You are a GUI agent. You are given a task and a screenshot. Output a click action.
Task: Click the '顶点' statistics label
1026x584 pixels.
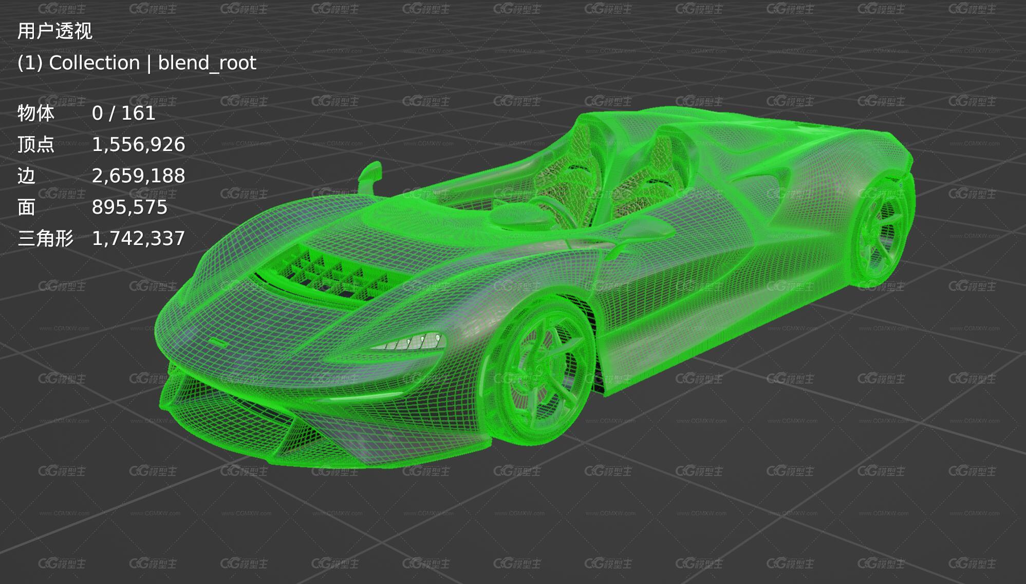click(36, 145)
